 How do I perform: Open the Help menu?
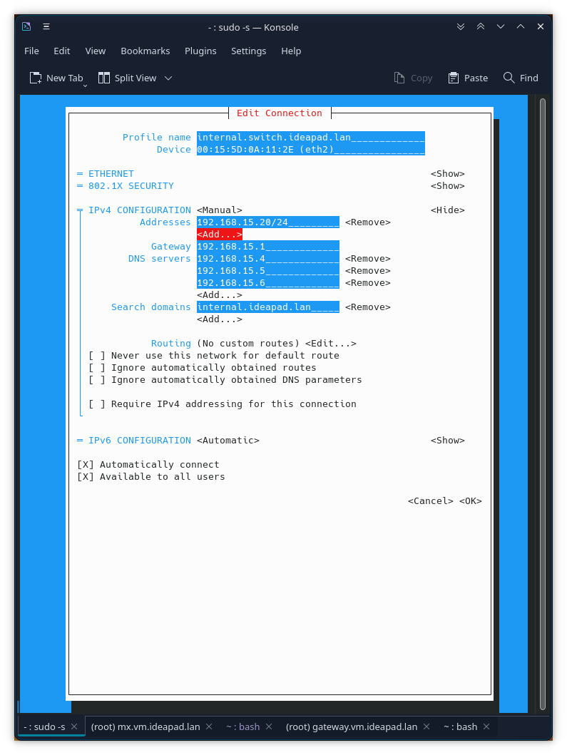(291, 51)
